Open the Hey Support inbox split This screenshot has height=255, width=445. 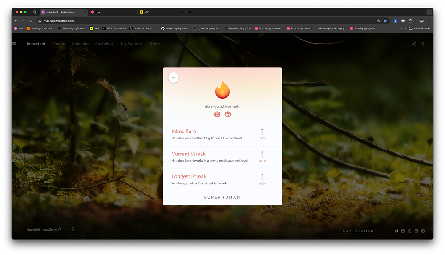tap(131, 44)
